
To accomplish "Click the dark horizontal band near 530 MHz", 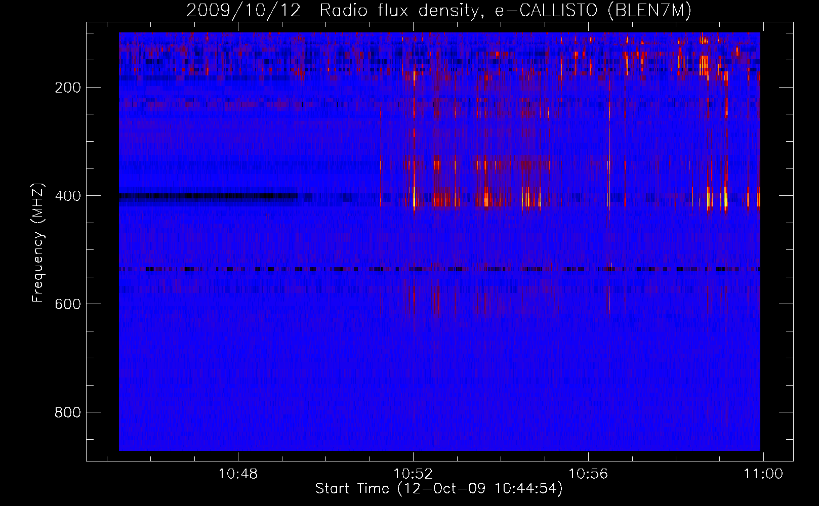I will coord(439,269).
